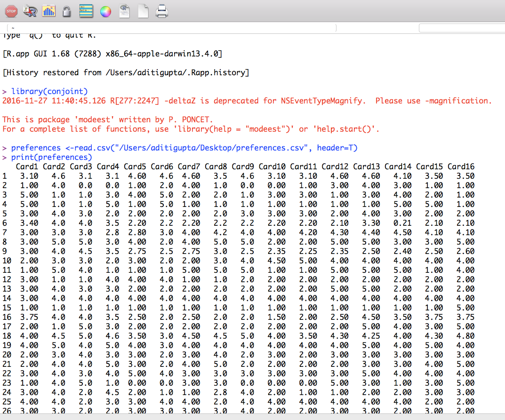Image resolution: width=505 pixels, height=420 pixels.
Task: Click the 4.40 value in row 7
Action: click(371, 233)
